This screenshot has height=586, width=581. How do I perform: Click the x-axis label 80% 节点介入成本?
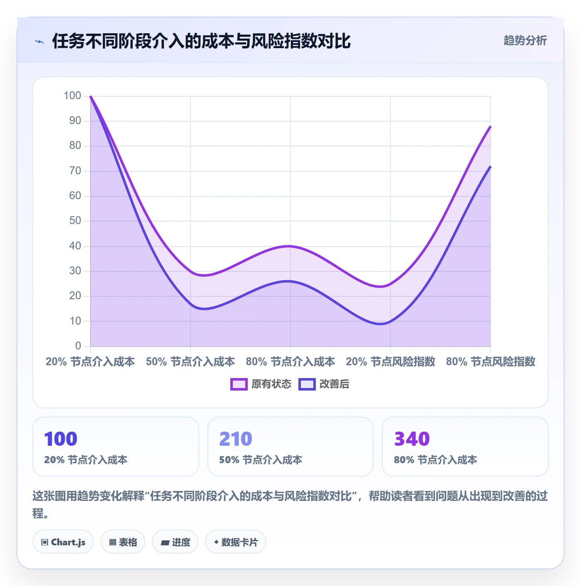290,361
